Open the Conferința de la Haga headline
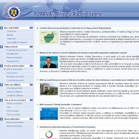The height and width of the screenshot is (139, 139). (75, 28)
